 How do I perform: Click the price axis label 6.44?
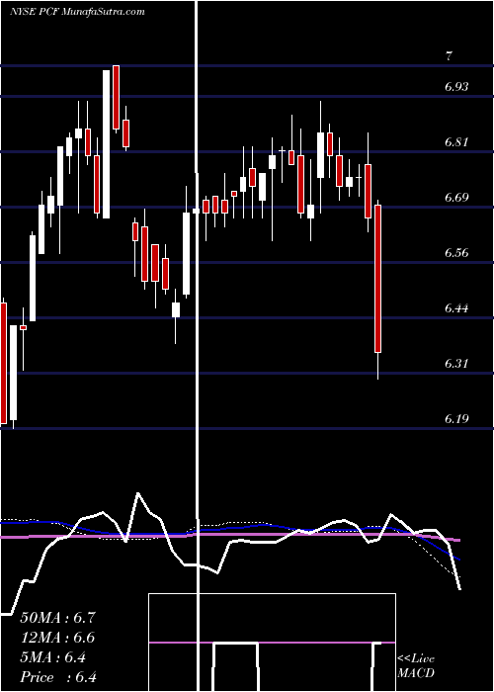point(456,308)
